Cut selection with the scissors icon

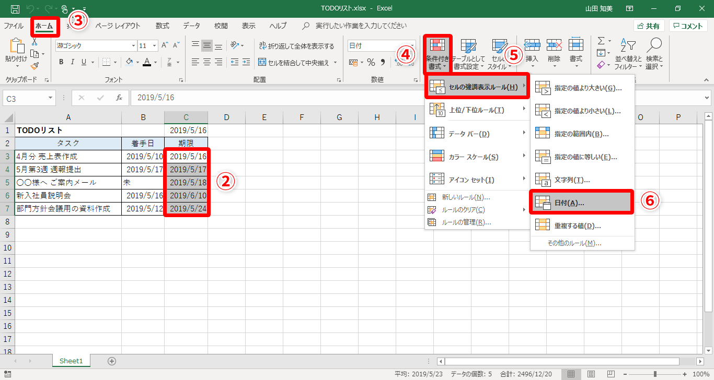[34, 42]
